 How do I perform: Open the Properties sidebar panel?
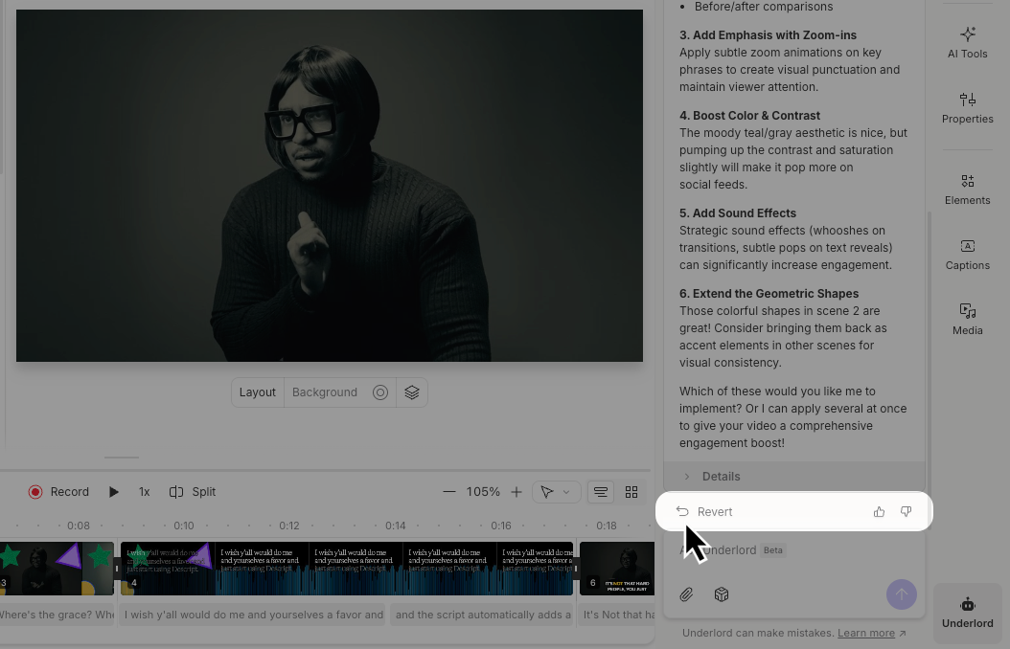tap(967, 107)
